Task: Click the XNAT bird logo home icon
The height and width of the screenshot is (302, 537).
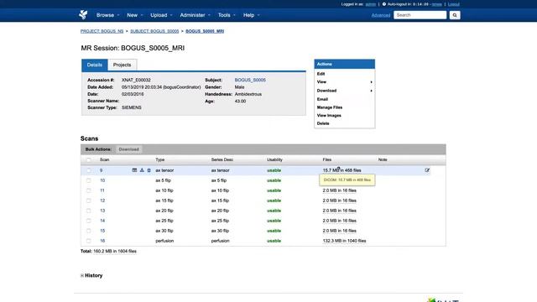Action: click(83, 15)
